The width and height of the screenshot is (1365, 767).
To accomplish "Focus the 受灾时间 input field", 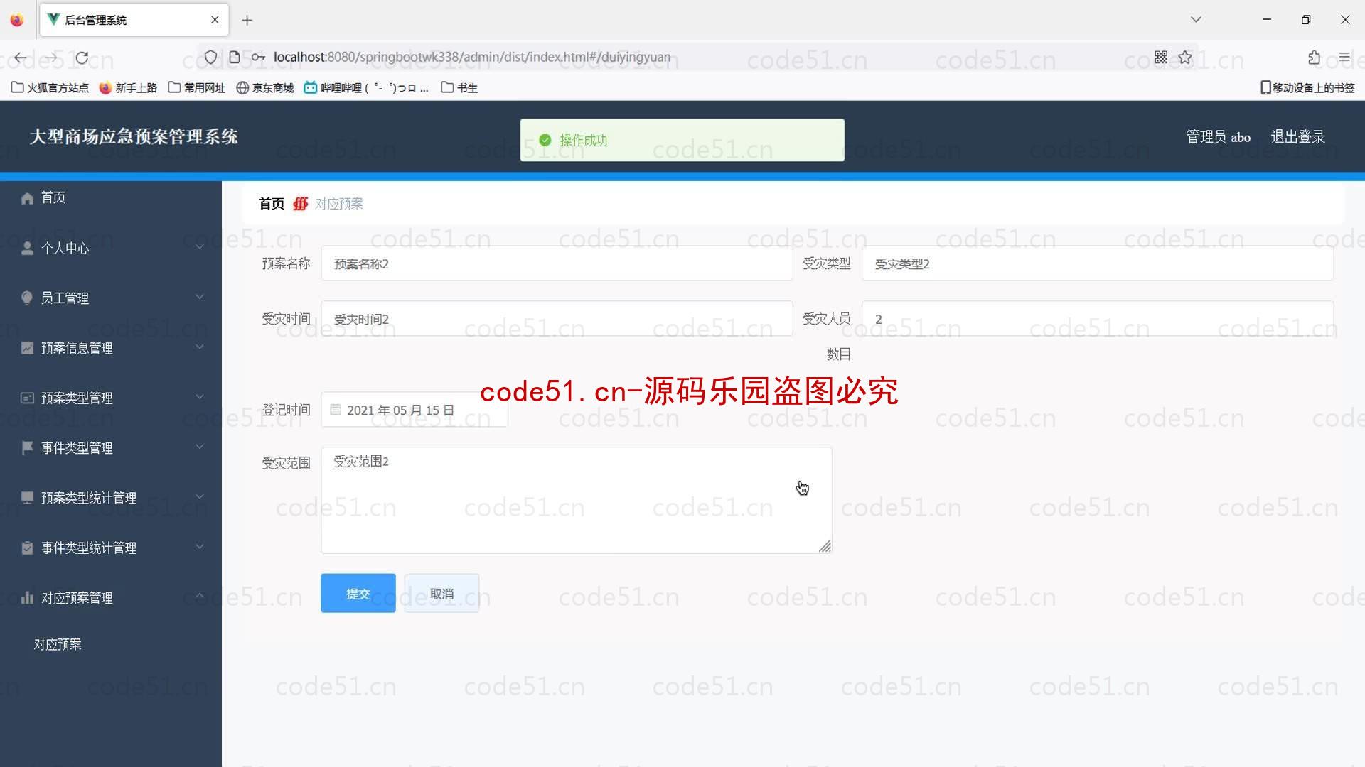I will (x=557, y=319).
